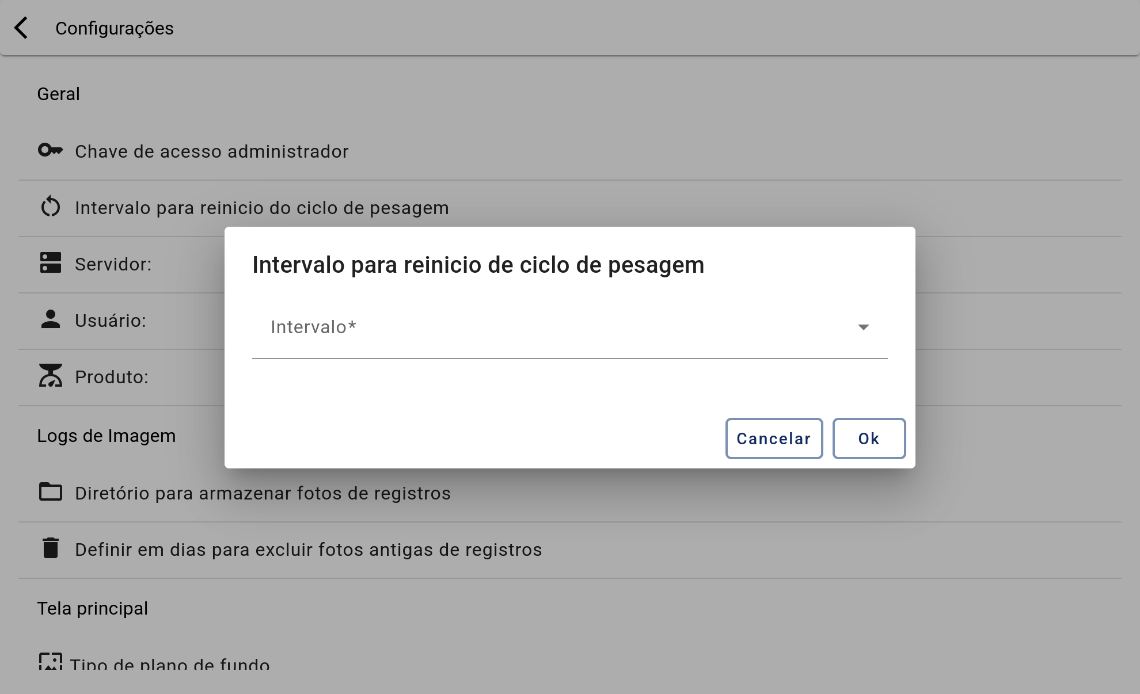Image resolution: width=1140 pixels, height=694 pixels.
Task: Click the scale icon beside Produto
Action: click(x=50, y=375)
